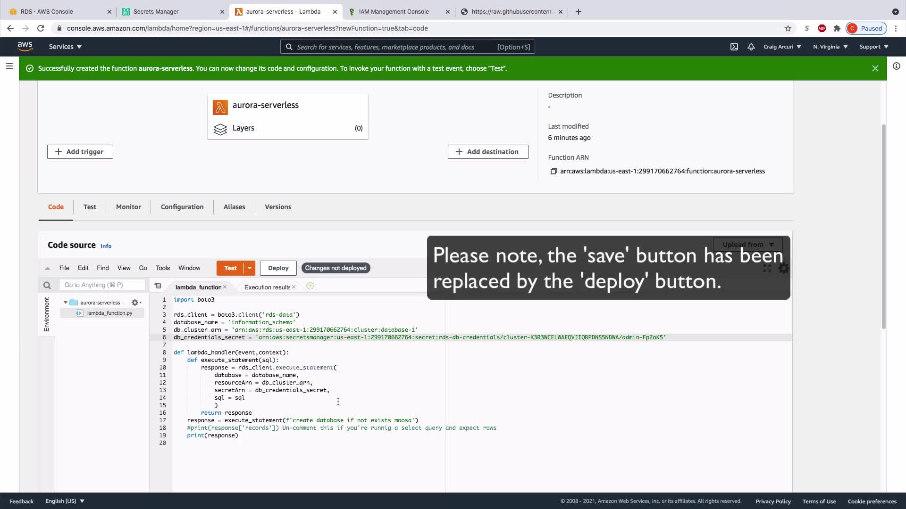The height and width of the screenshot is (509, 906).
Task: Click the search magnifier in editor sidebar
Action: coord(47,285)
